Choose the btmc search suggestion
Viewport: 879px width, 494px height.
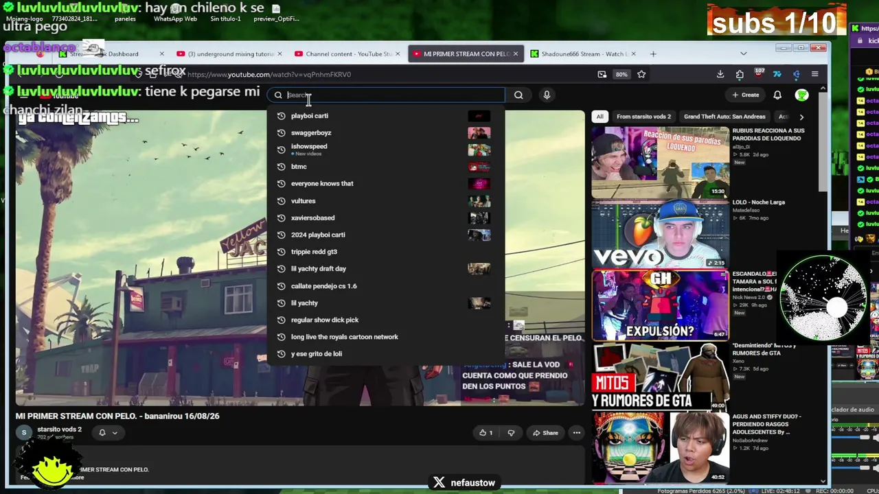coord(386,167)
